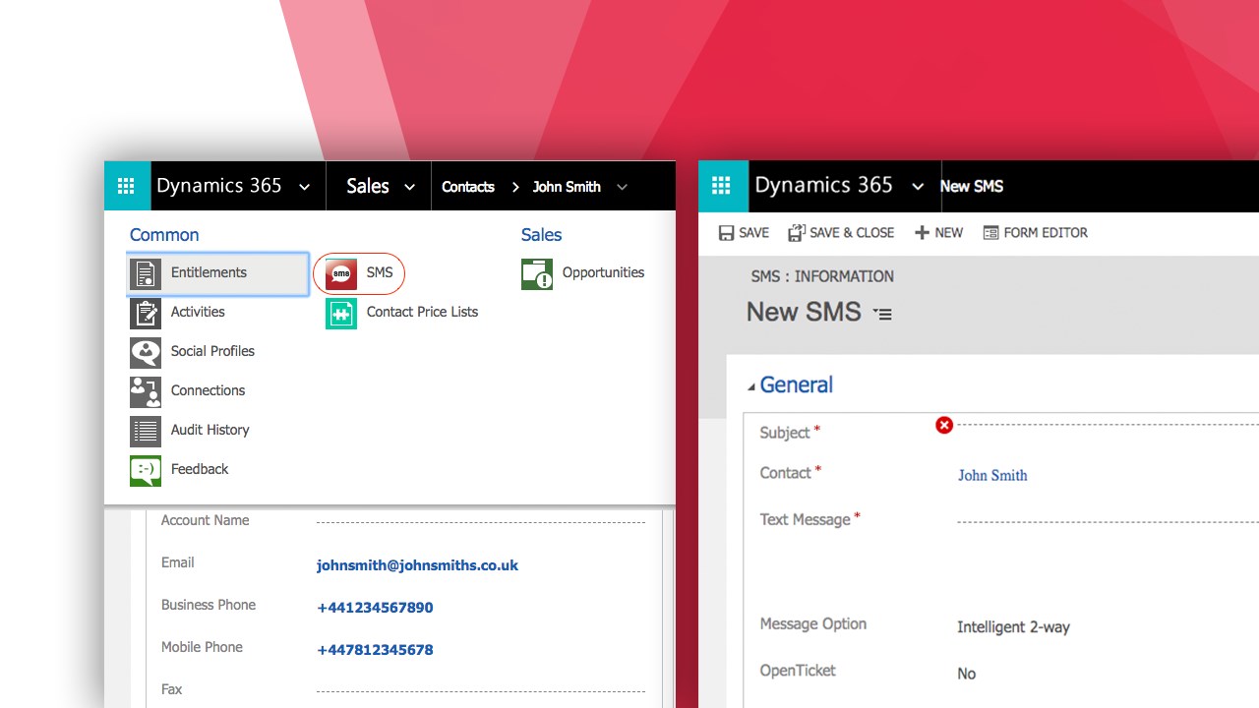Click the Save & Close icon
The height and width of the screenshot is (708, 1259).
797,233
